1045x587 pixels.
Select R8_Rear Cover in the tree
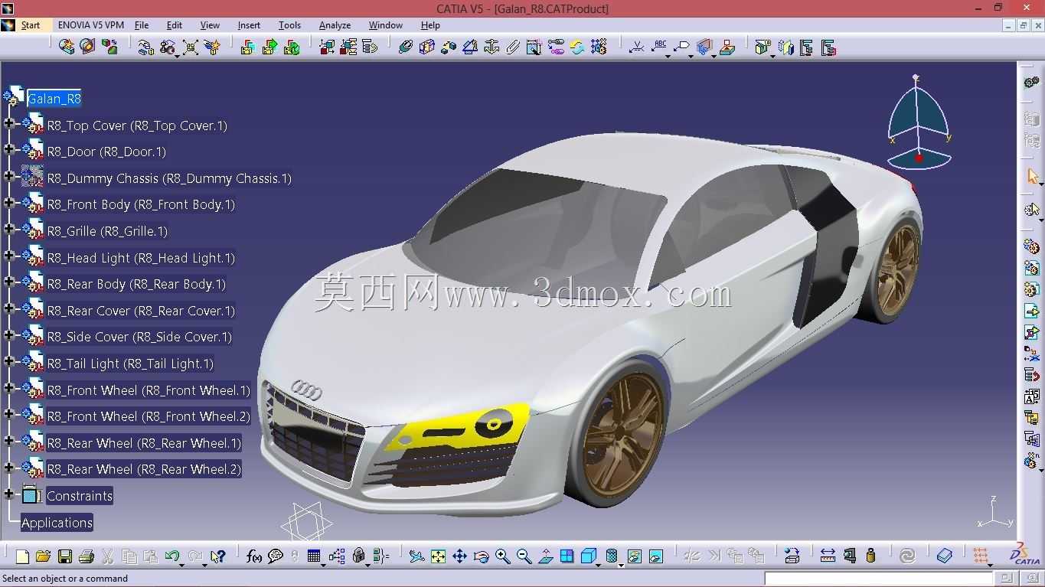pyautogui.click(x=141, y=311)
